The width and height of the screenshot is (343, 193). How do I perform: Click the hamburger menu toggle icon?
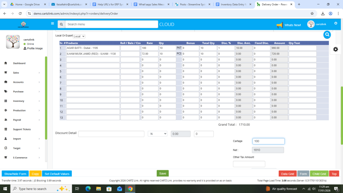(52, 23)
